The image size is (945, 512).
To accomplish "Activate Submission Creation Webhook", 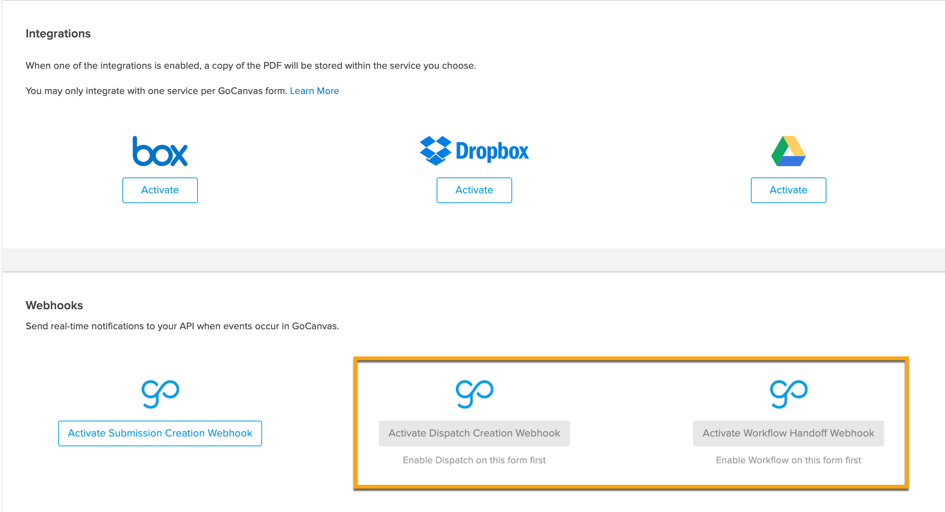I will 159,433.
